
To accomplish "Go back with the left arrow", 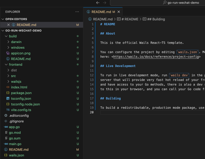I will (98, 3).
